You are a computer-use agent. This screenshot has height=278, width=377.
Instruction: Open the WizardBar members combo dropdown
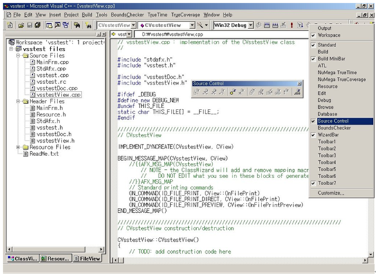192,25
